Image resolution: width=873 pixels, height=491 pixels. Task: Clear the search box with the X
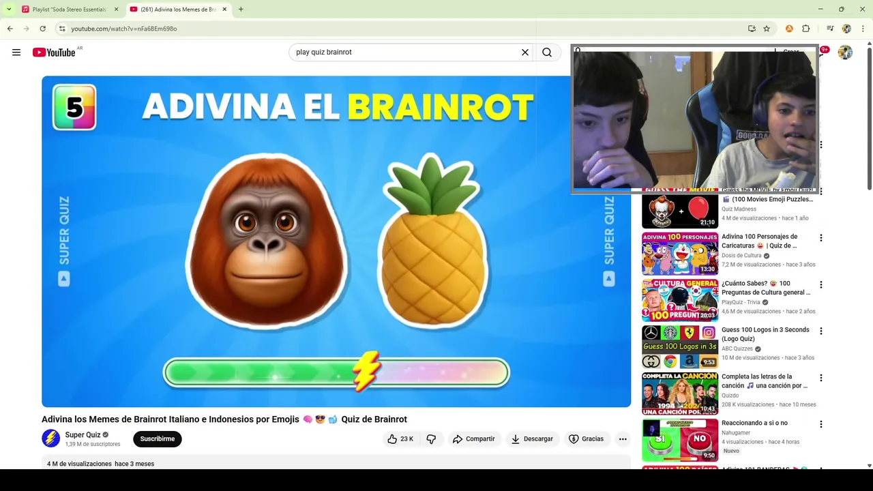point(525,53)
